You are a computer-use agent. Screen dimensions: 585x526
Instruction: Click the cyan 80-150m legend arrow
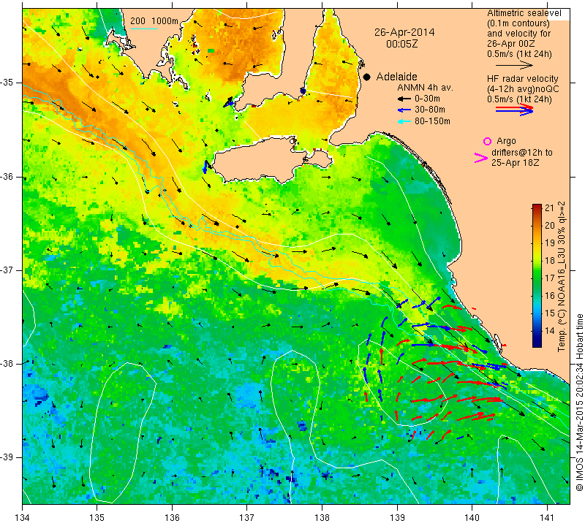[x=404, y=121]
